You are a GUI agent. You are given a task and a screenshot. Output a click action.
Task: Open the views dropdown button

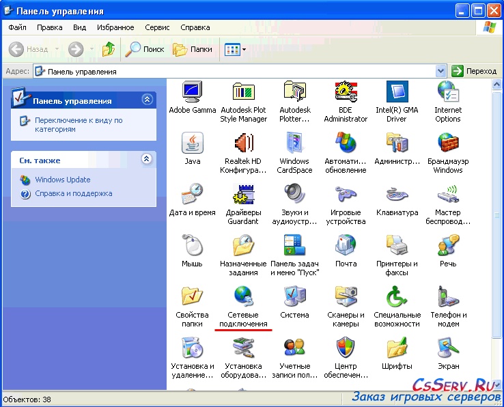point(236,49)
